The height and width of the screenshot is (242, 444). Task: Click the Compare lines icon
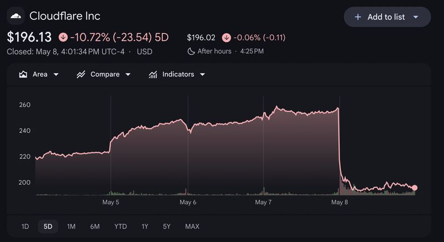coord(81,75)
